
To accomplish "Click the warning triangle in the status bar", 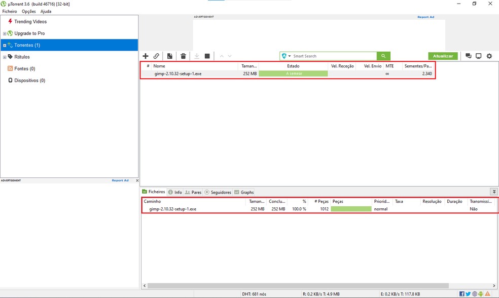I will tap(486, 293).
